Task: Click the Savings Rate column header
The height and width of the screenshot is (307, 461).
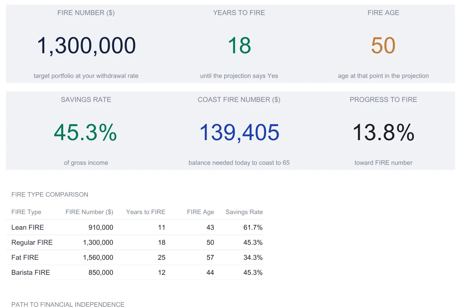Action: point(244,212)
